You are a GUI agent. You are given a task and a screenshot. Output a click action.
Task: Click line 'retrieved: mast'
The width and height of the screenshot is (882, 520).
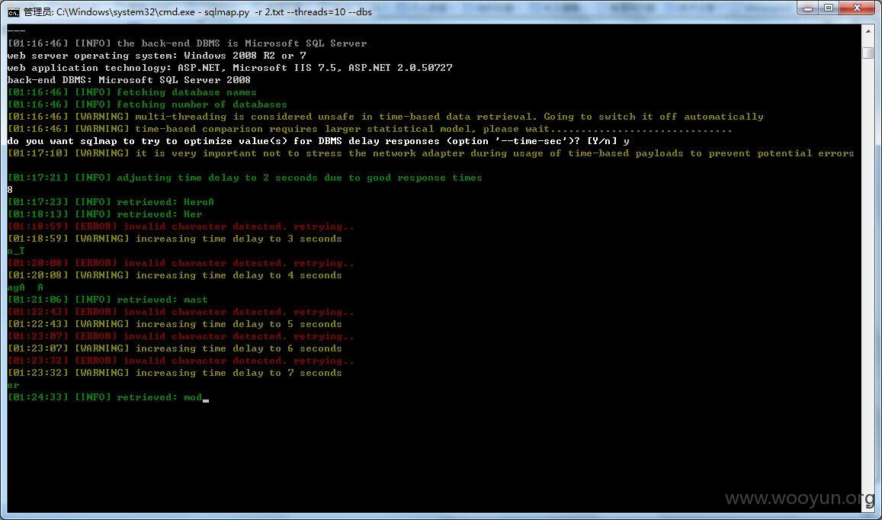pos(107,300)
